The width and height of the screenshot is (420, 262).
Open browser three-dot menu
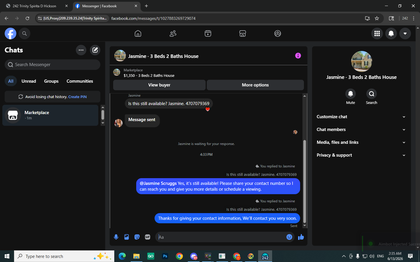coord(414,18)
